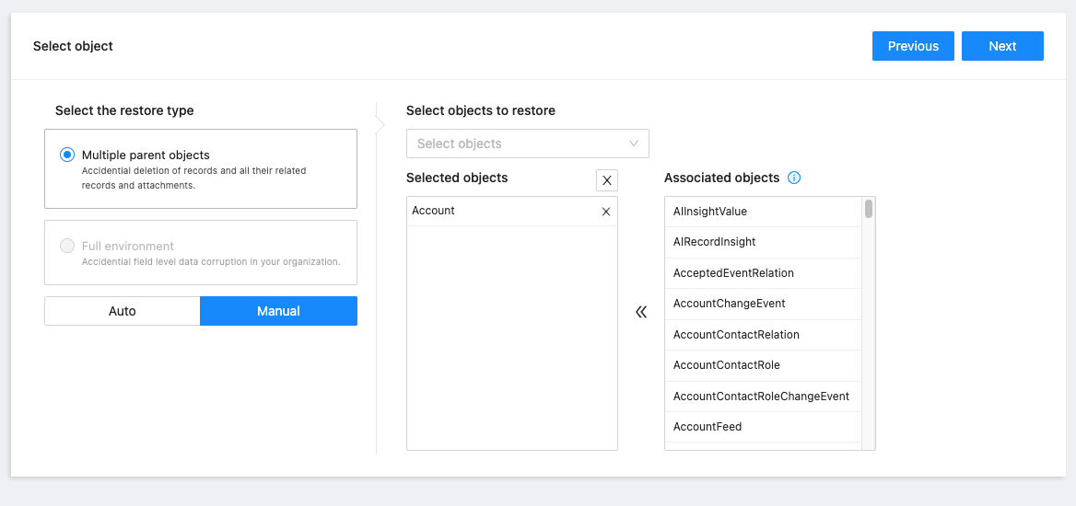
Task: Remove Account from Selected objects
Action: click(605, 212)
